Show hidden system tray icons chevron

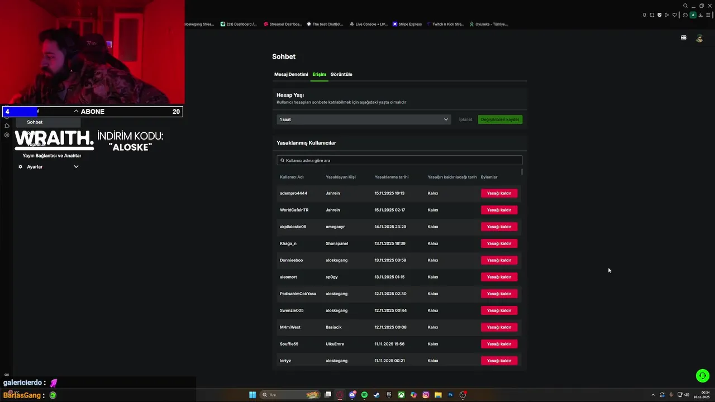pyautogui.click(x=654, y=395)
